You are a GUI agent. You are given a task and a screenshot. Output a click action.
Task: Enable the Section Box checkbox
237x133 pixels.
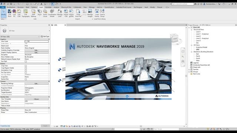click(x=26, y=79)
